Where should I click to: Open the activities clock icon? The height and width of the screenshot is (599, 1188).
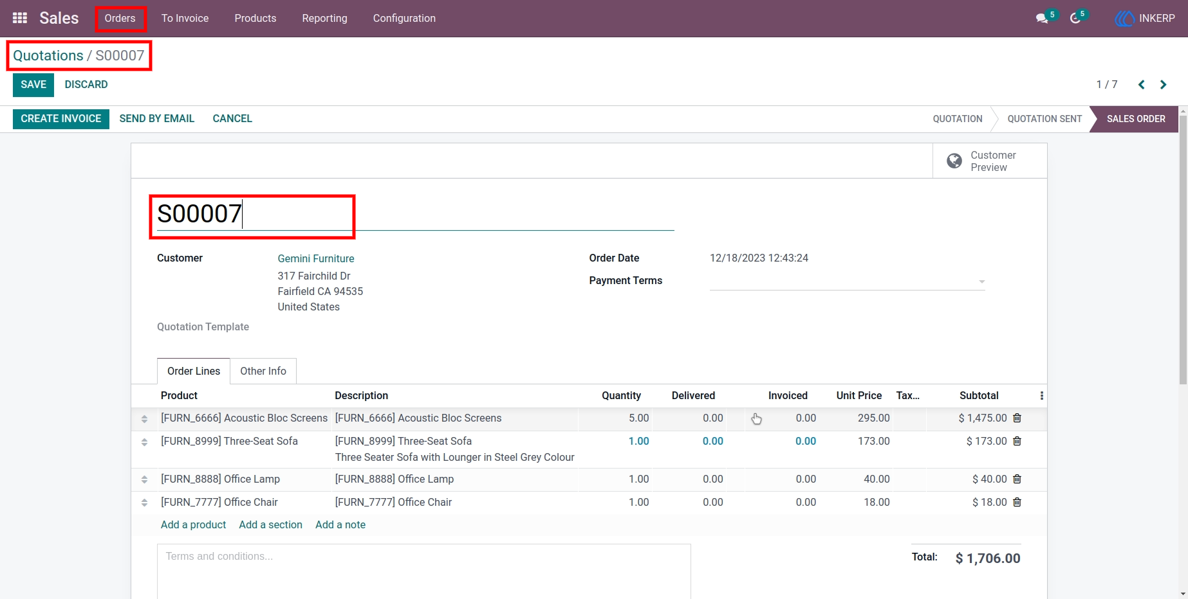1075,19
